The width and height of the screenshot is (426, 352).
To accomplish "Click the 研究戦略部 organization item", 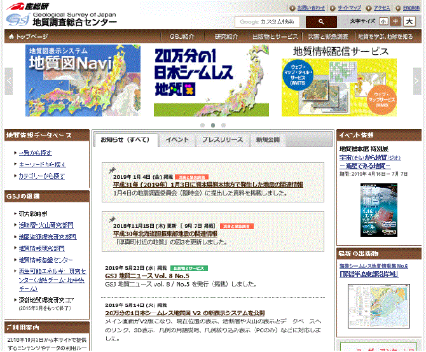I will coord(33,214).
